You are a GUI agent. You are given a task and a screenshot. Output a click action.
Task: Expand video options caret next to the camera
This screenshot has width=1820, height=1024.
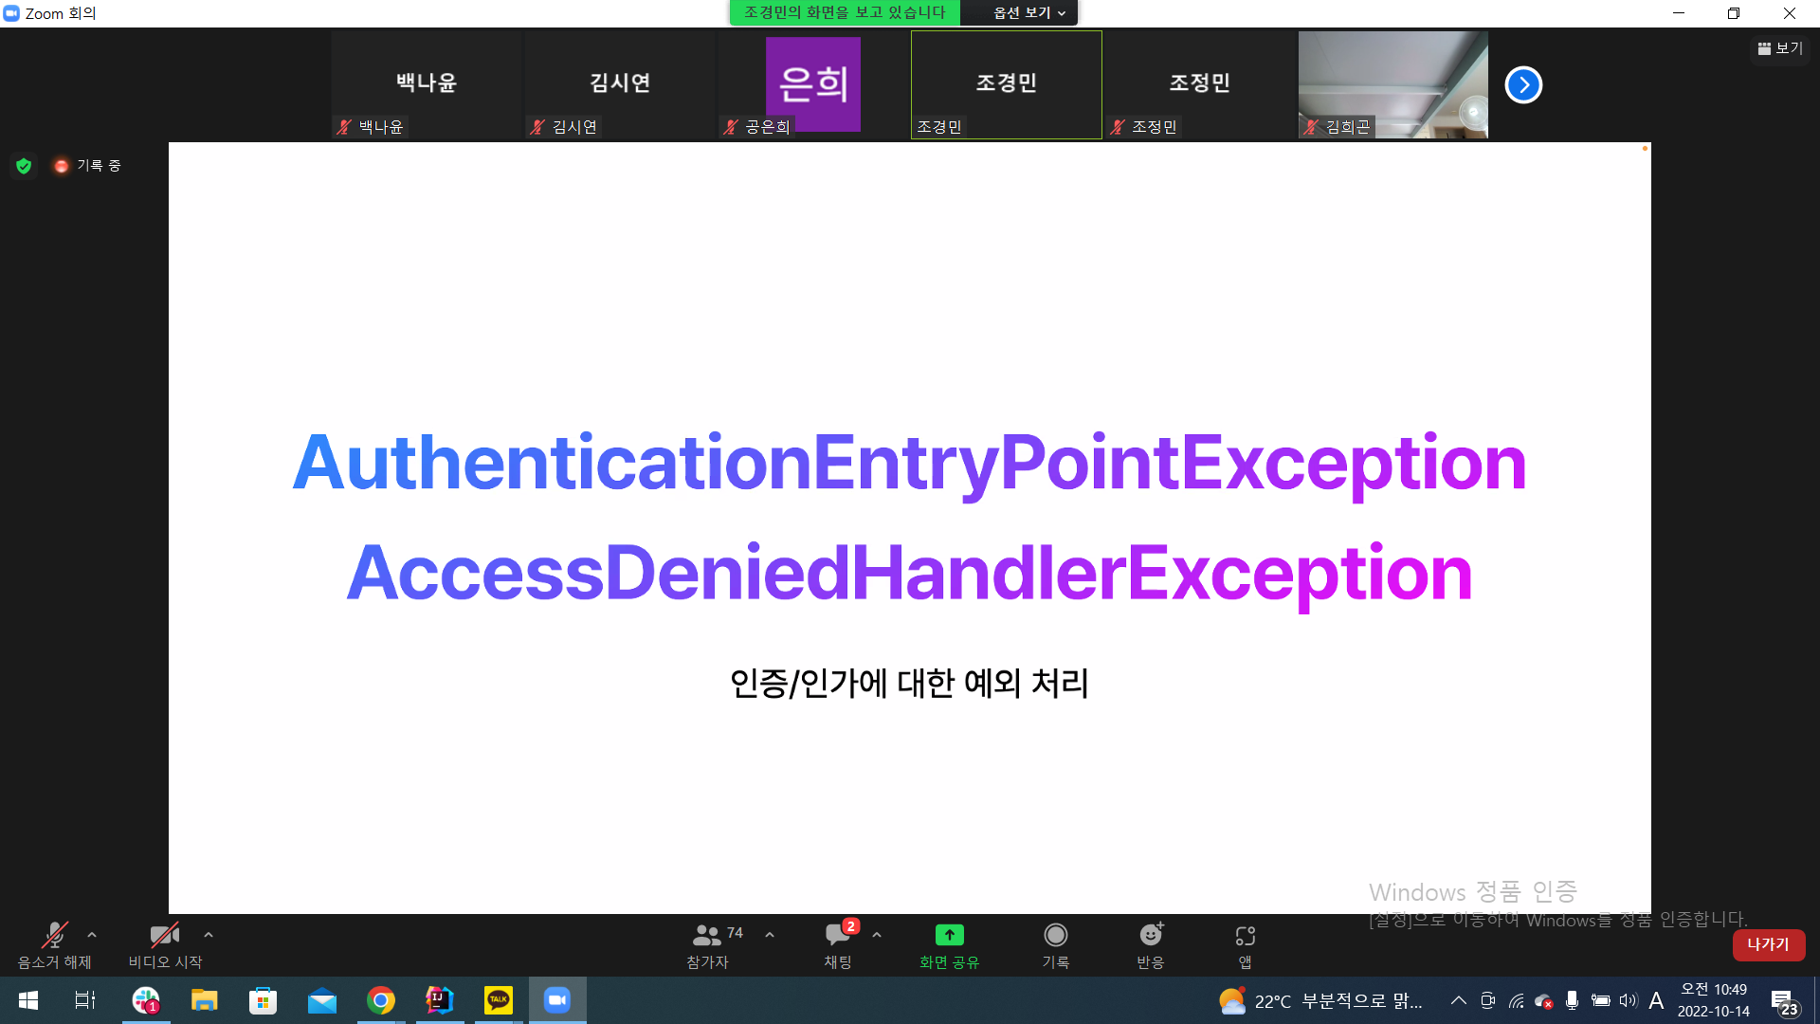pos(209,935)
